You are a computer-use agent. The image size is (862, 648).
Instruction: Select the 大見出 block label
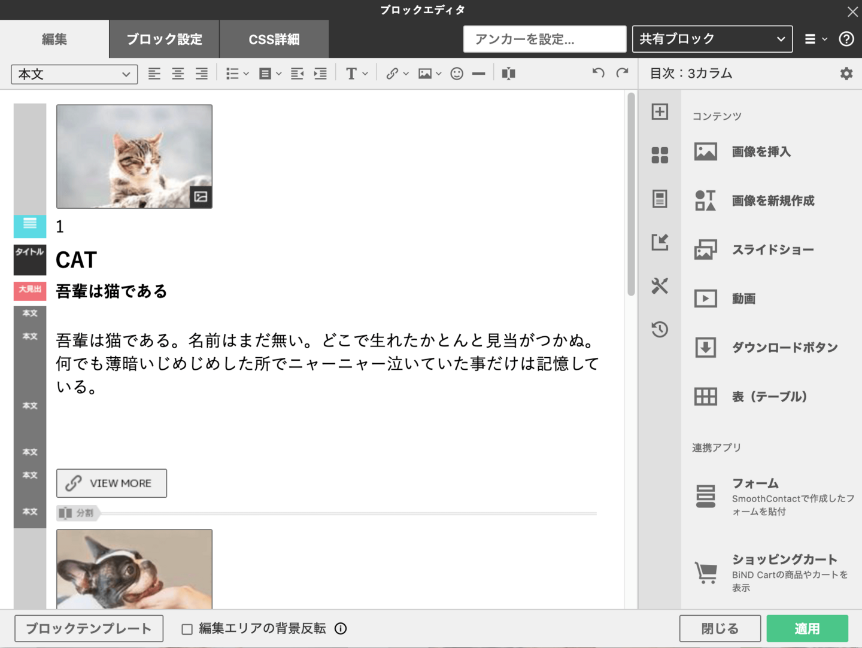30,290
